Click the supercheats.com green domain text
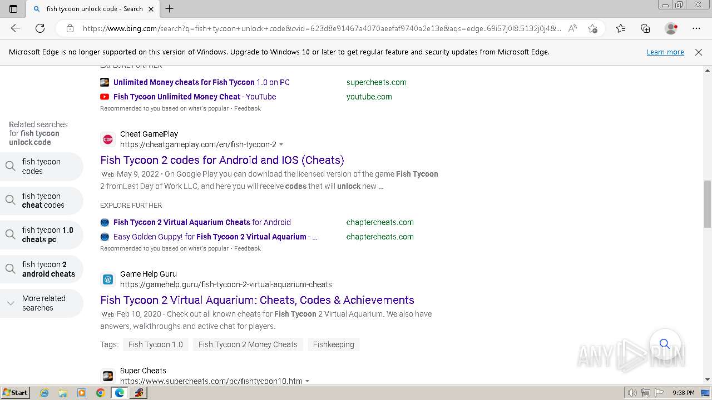This screenshot has height=400, width=712. click(x=377, y=82)
